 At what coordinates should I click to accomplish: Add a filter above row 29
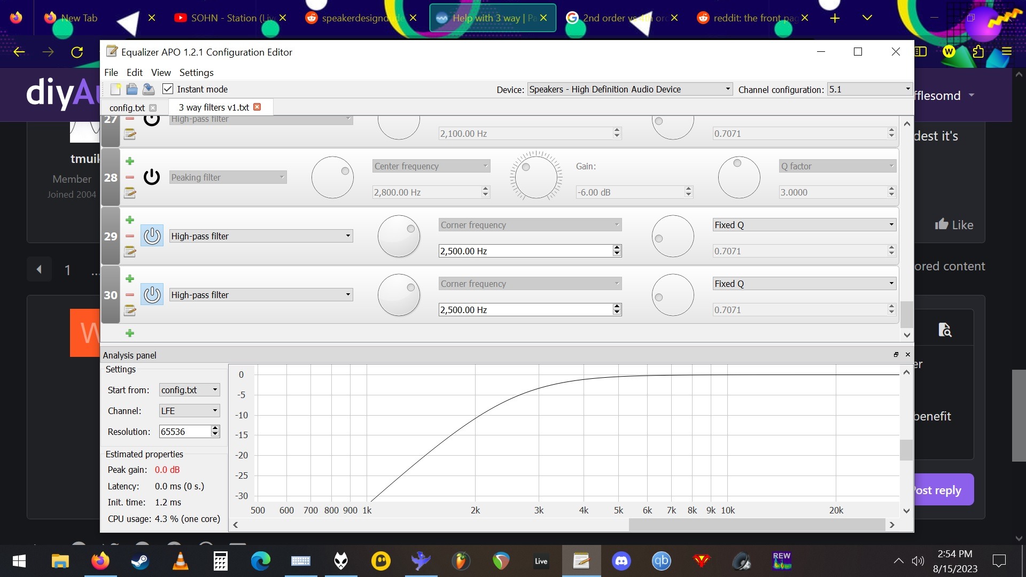[130, 220]
